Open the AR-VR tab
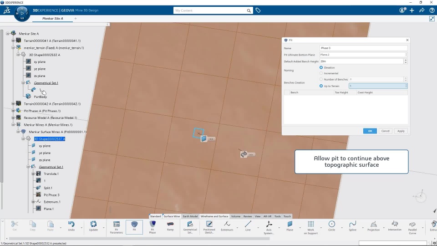437x246 pixels. 267,216
